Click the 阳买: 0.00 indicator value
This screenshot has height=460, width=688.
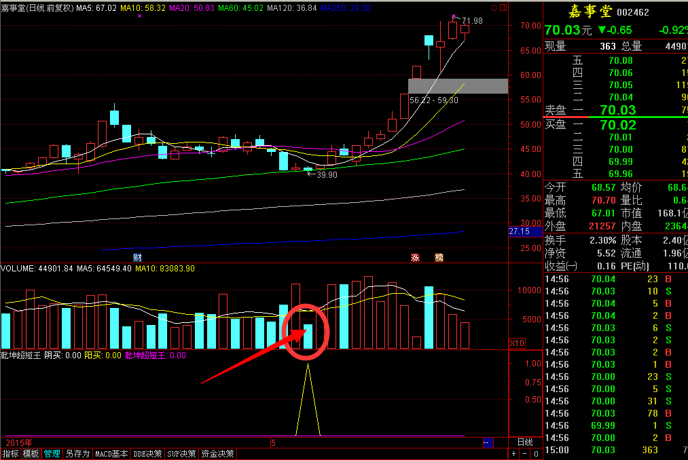[103, 356]
